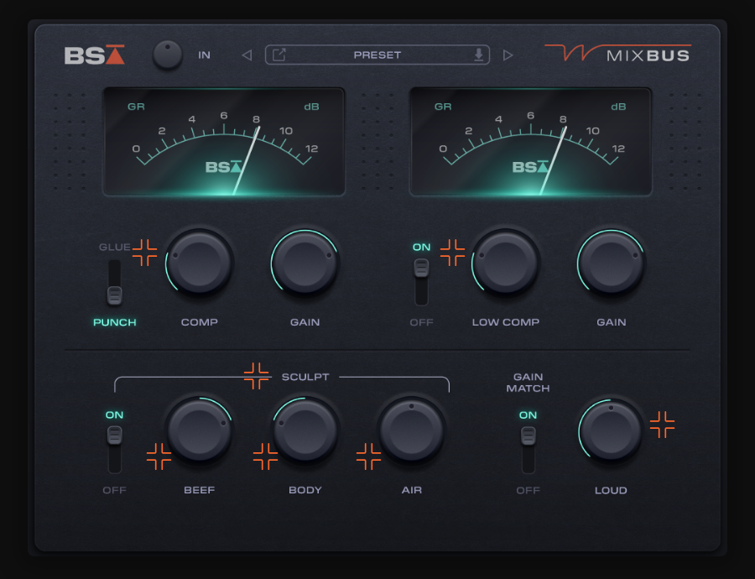
Task: Click the LOW COMP knob
Action: click(506, 263)
